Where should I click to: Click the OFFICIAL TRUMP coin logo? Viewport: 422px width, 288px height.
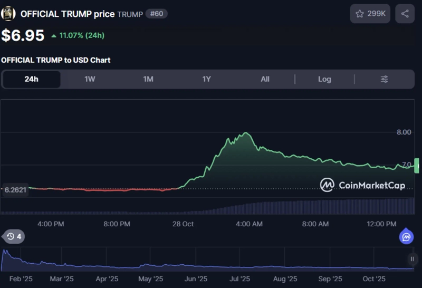click(8, 14)
